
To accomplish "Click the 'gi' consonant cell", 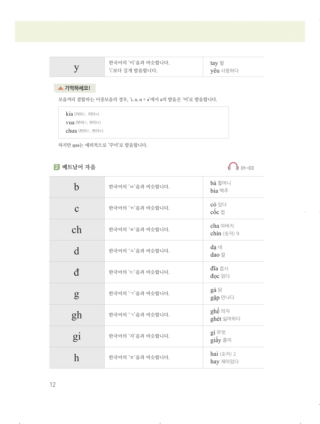I will tap(77, 336).
